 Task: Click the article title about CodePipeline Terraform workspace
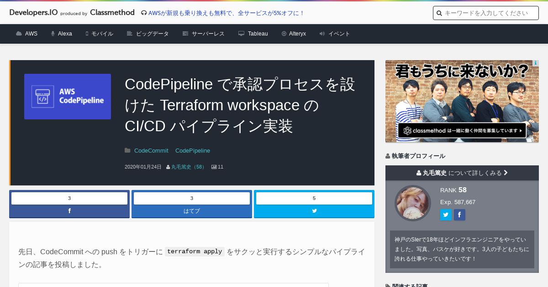pos(240,105)
